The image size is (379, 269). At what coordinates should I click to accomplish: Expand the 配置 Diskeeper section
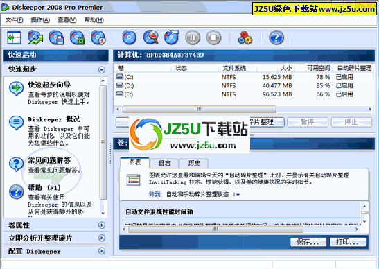(x=102, y=251)
